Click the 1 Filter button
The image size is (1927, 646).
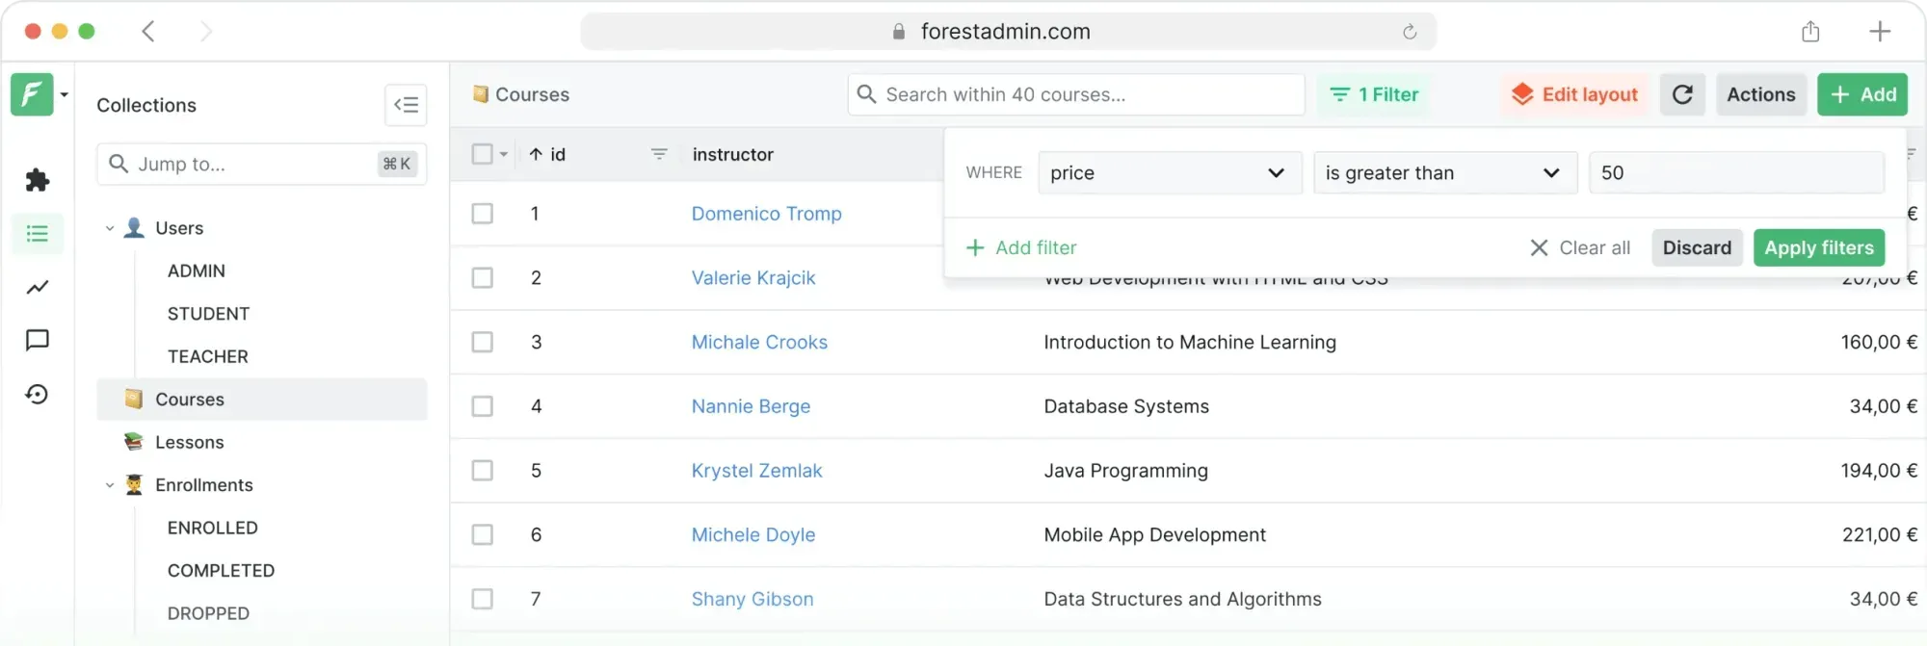pos(1374,94)
